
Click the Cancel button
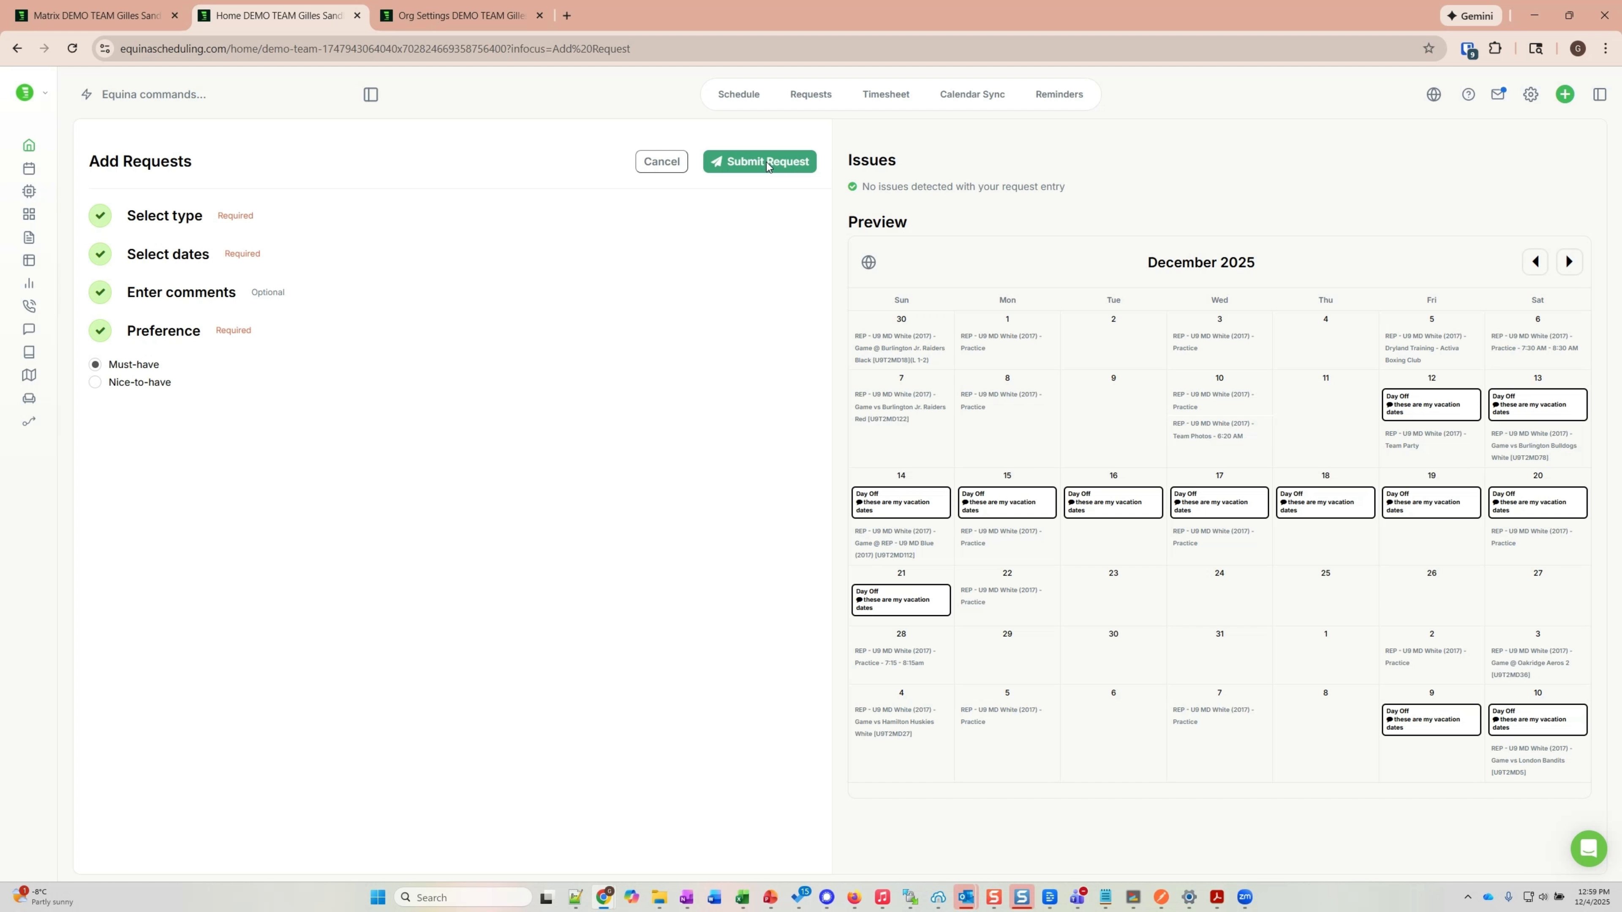[x=661, y=161]
